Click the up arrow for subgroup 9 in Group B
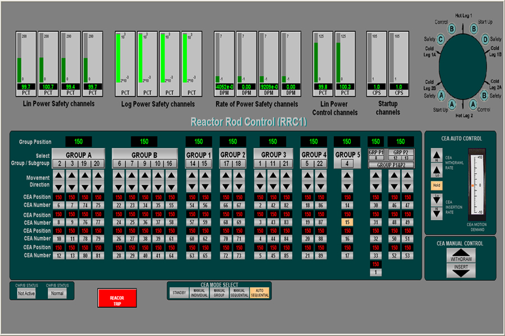The width and height of the screenshot is (505, 336). [145, 175]
